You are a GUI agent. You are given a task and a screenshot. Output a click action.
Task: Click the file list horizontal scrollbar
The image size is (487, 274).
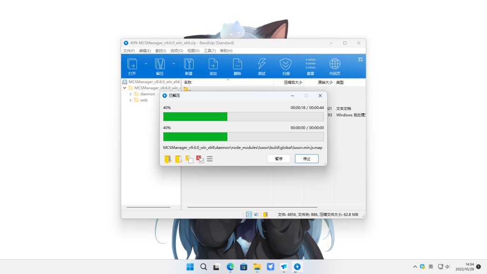[252, 207]
